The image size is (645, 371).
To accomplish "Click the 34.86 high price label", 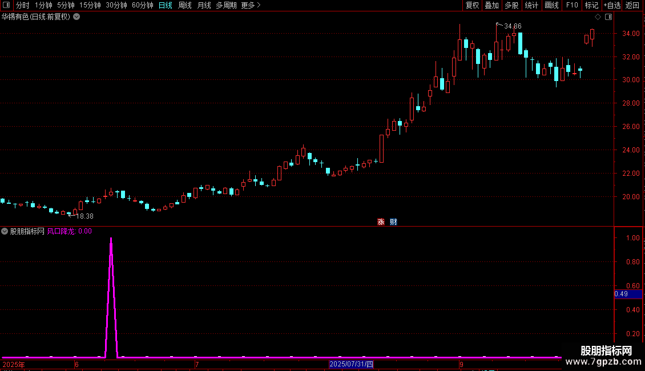I will [513, 26].
